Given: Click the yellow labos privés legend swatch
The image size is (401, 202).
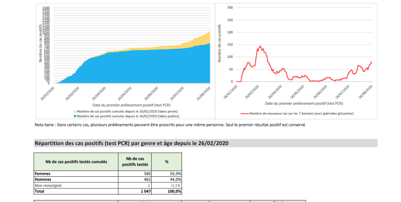Looking at the screenshot, I should [x=75, y=111].
